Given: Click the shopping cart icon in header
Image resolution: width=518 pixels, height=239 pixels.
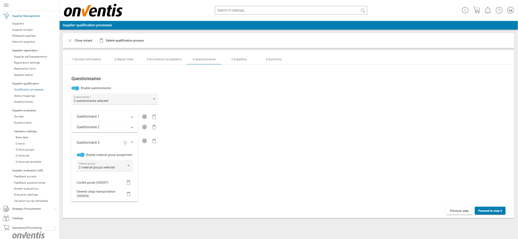Looking at the screenshot, I should tap(476, 10).
